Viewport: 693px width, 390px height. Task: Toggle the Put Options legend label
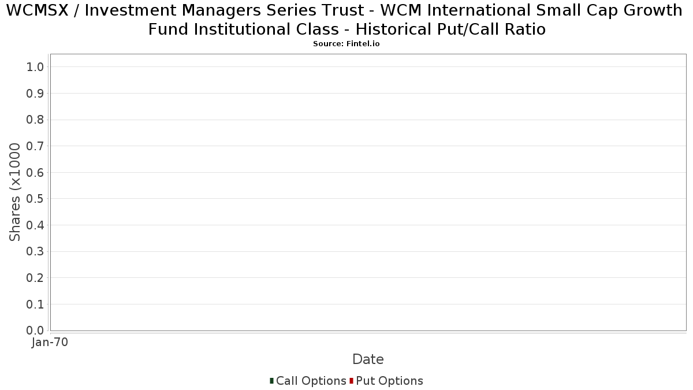click(x=389, y=381)
